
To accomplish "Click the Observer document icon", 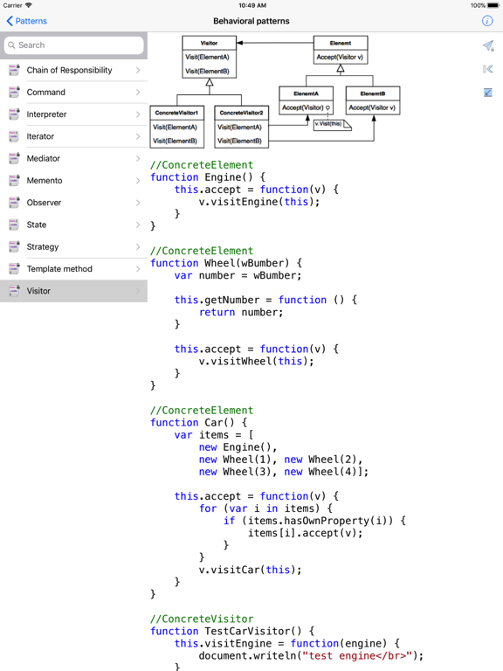I will (x=14, y=203).
